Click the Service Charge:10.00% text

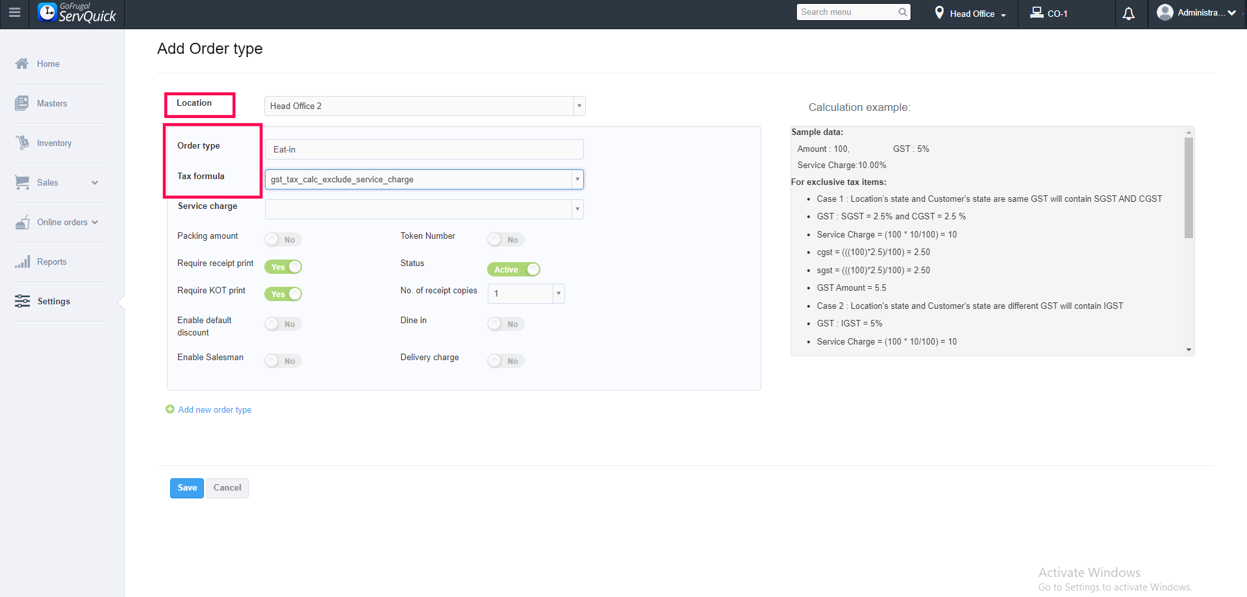point(842,165)
